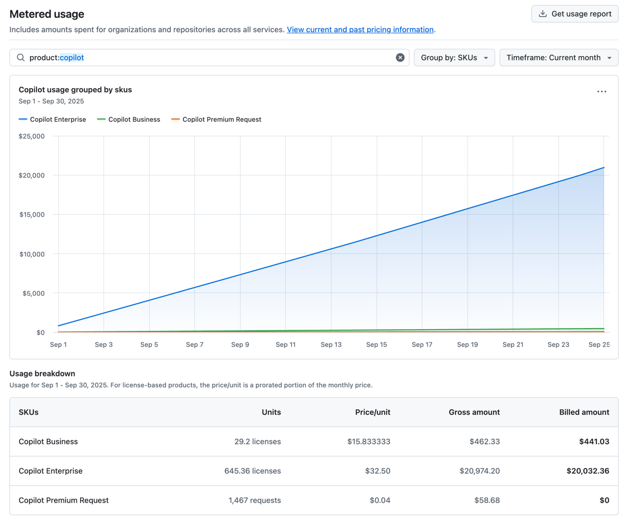Toggle Copilot Premium Request series visibility
627x530 pixels.
[216, 119]
